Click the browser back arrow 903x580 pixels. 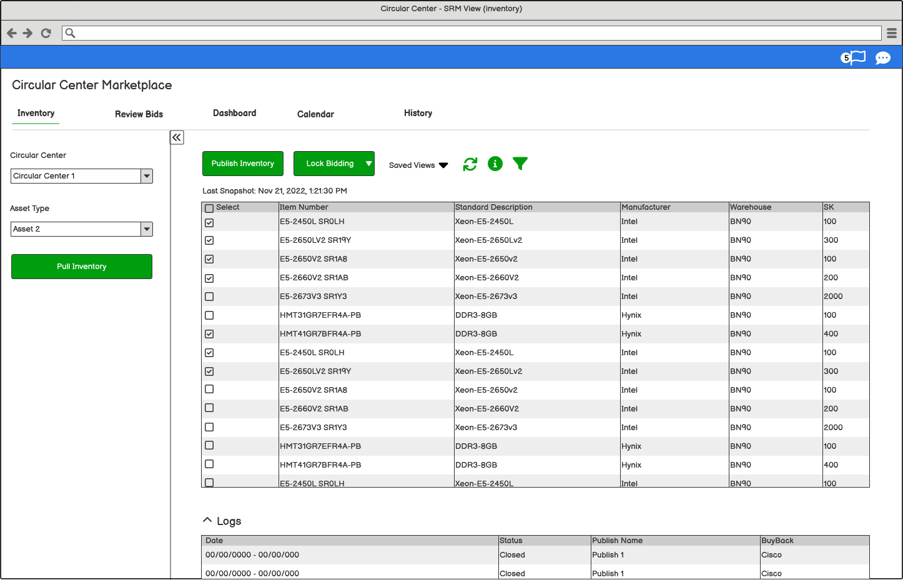[11, 33]
